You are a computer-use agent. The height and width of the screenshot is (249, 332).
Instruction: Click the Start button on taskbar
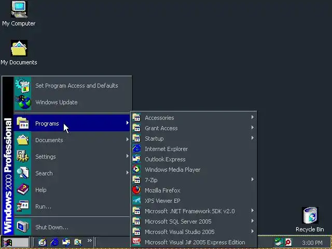(16, 242)
